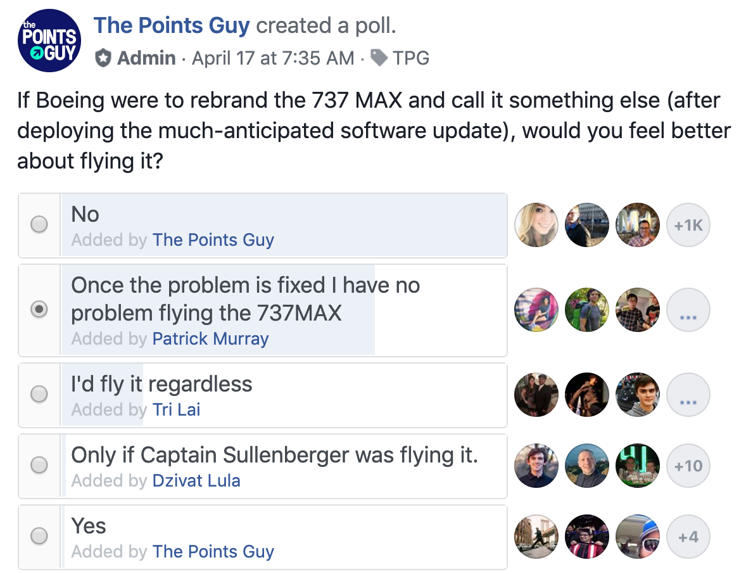Image resolution: width=746 pixels, height=574 pixels.
Task: Click the Admin shield badge icon
Action: [x=103, y=58]
